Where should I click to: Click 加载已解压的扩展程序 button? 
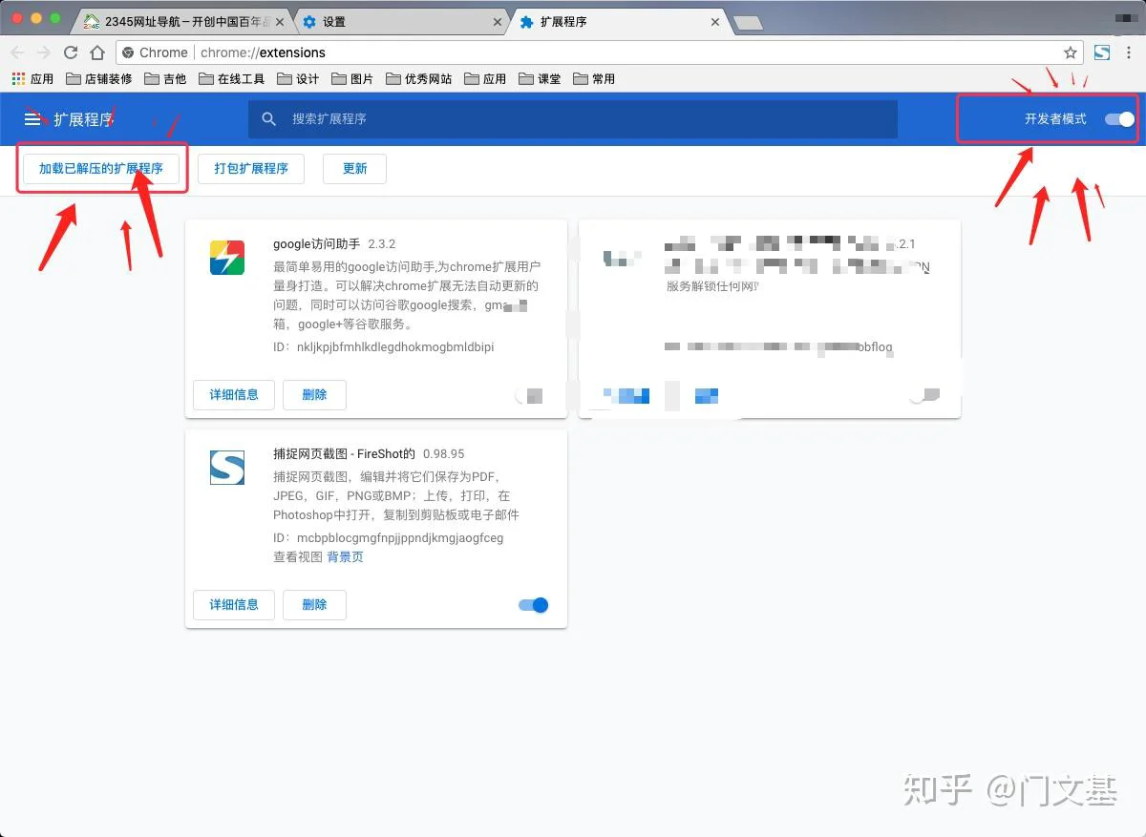100,169
